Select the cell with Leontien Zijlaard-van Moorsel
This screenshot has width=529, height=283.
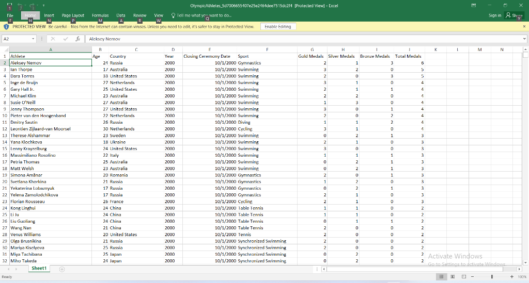tap(51, 129)
